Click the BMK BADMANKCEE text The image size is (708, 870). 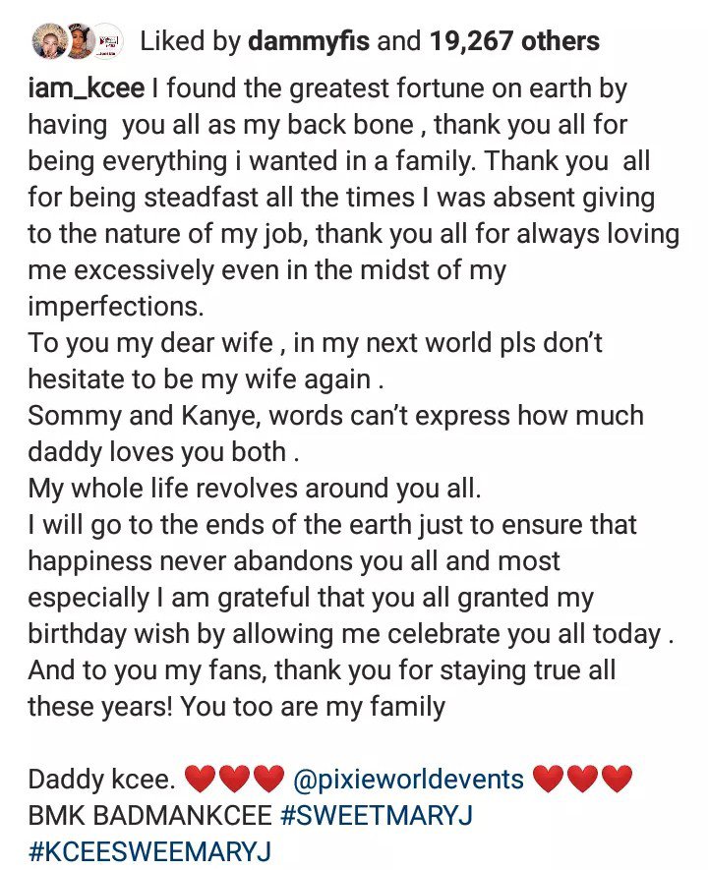coord(149,816)
